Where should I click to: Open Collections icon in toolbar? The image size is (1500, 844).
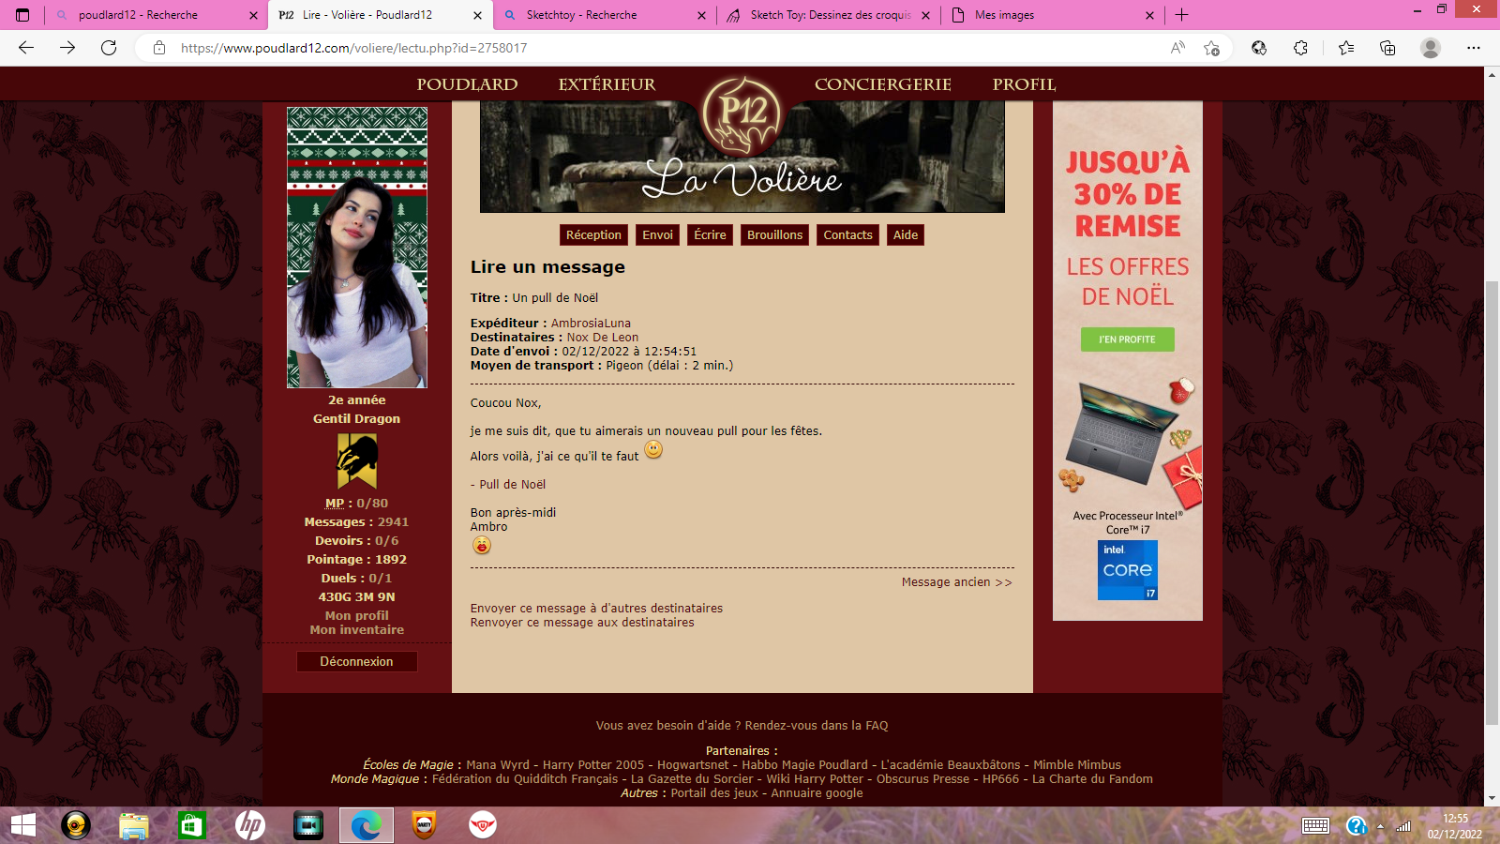pyautogui.click(x=1387, y=48)
